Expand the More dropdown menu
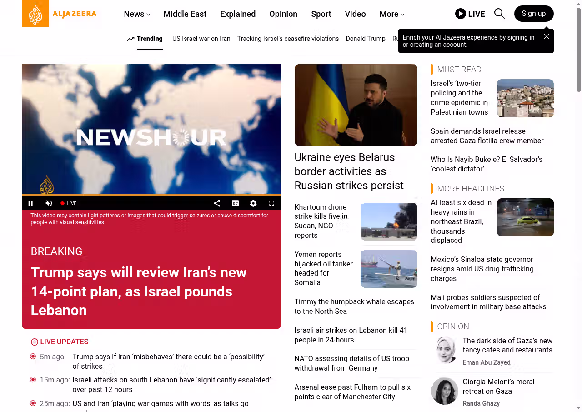 tap(392, 14)
